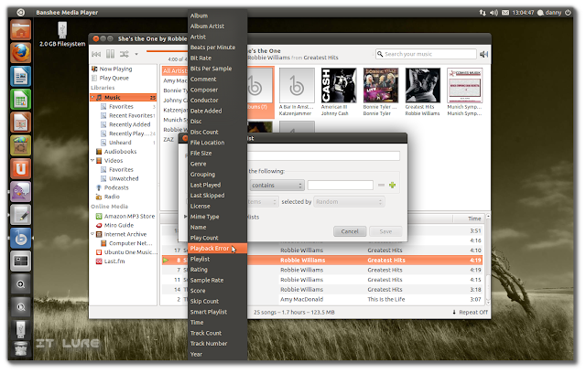The width and height of the screenshot is (586, 373).
Task: Collapse the Music library expander
Action: 92,97
